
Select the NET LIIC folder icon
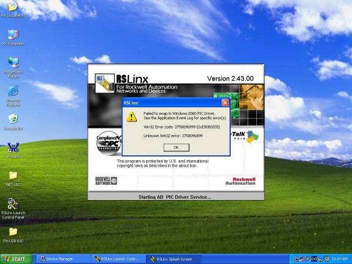pyautogui.click(x=13, y=179)
